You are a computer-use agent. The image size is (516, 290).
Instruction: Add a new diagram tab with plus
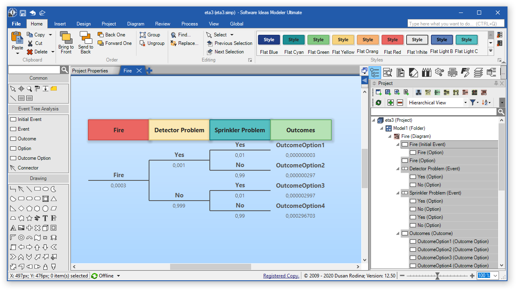point(149,71)
